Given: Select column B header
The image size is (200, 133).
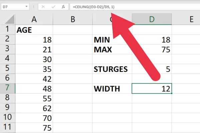Looking at the screenshot, I should coord(73,19).
